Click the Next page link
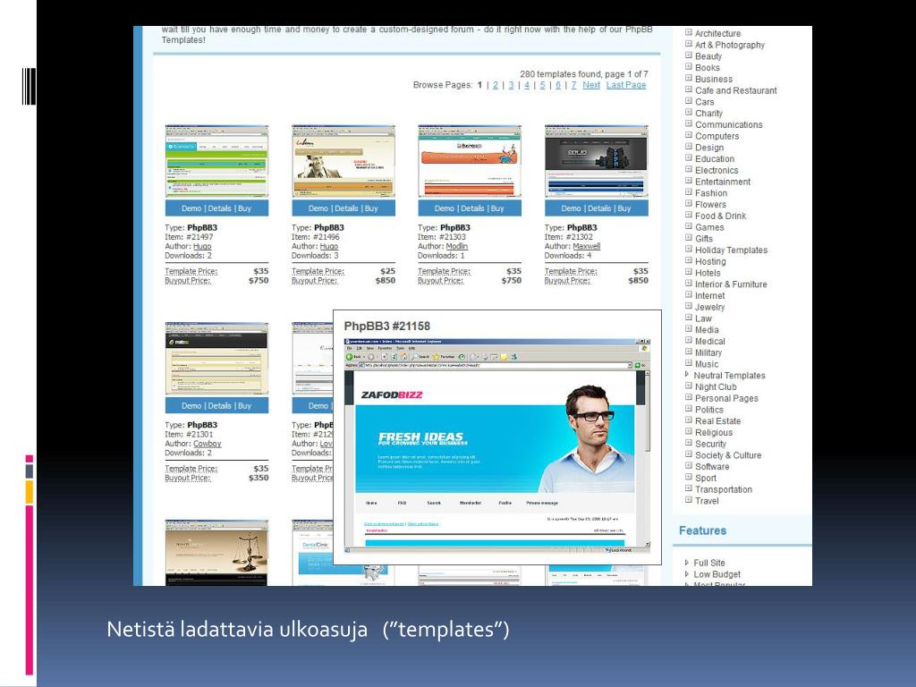This screenshot has height=687, width=916. click(591, 85)
